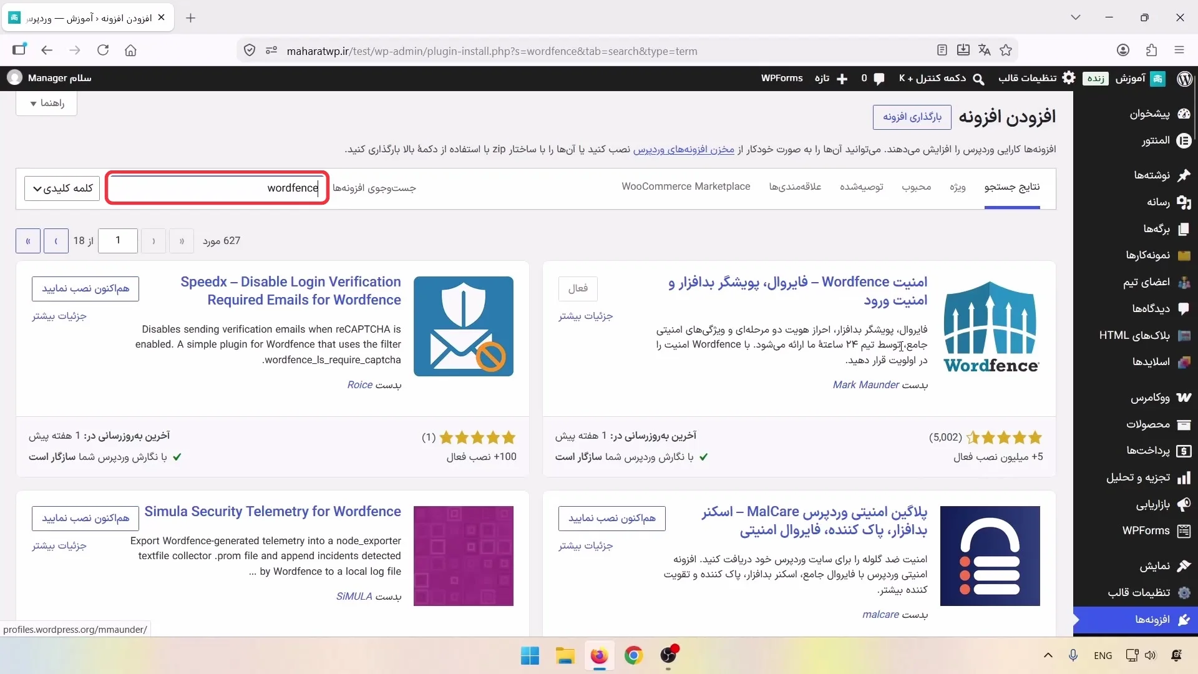Open the New (تازه) admin bar menu
This screenshot has width=1198, height=674.
pyautogui.click(x=831, y=79)
